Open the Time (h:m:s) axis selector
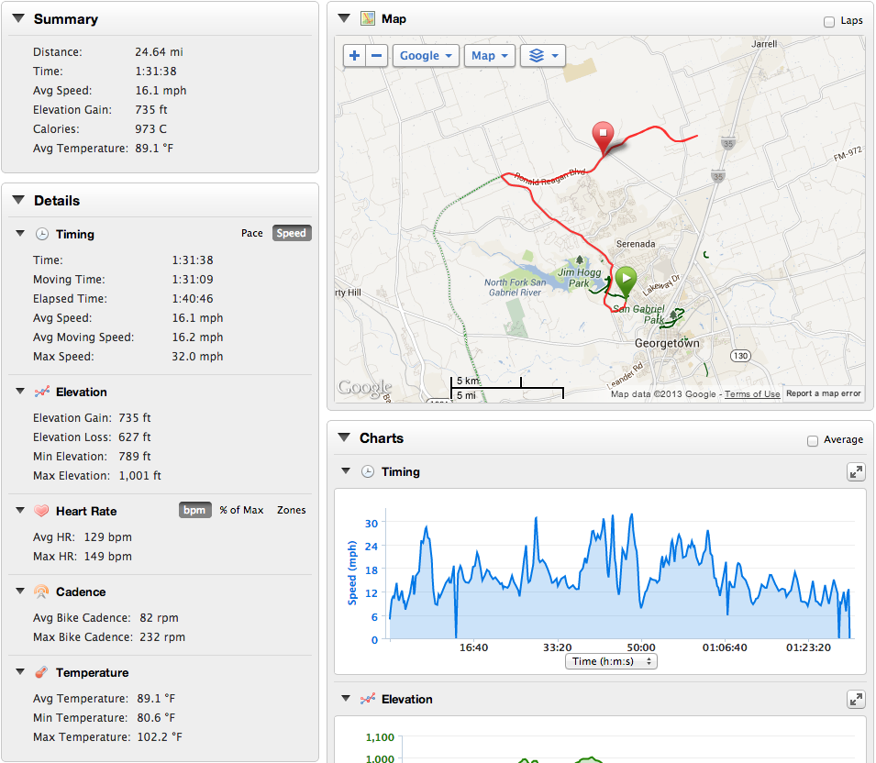Viewport: 876px width, 763px height. point(612,661)
